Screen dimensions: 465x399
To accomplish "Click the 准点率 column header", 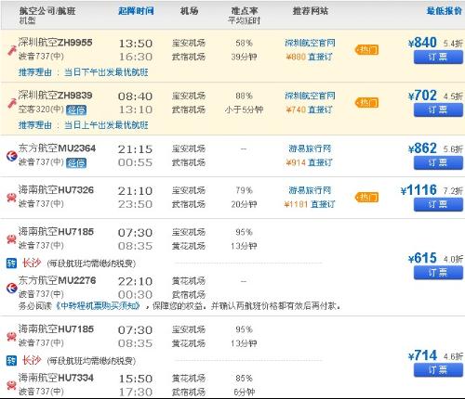I will [x=245, y=11].
